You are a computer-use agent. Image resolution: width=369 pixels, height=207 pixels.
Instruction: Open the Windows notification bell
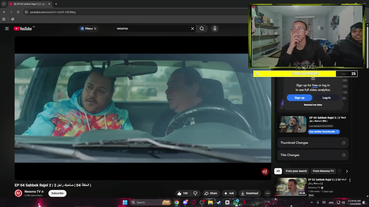tap(364, 202)
